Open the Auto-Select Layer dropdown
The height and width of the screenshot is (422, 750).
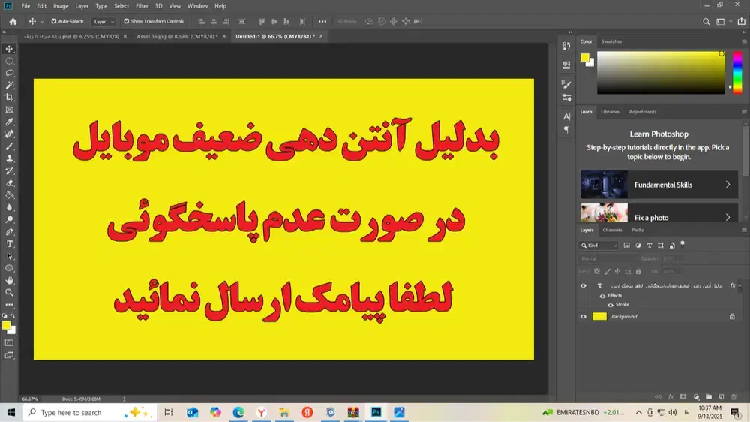(104, 22)
